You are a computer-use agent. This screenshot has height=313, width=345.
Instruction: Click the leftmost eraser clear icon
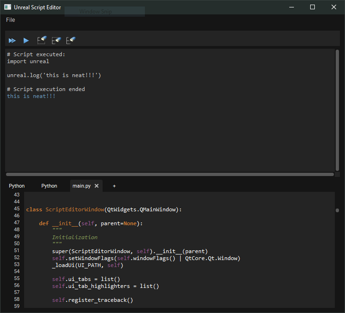pos(42,40)
